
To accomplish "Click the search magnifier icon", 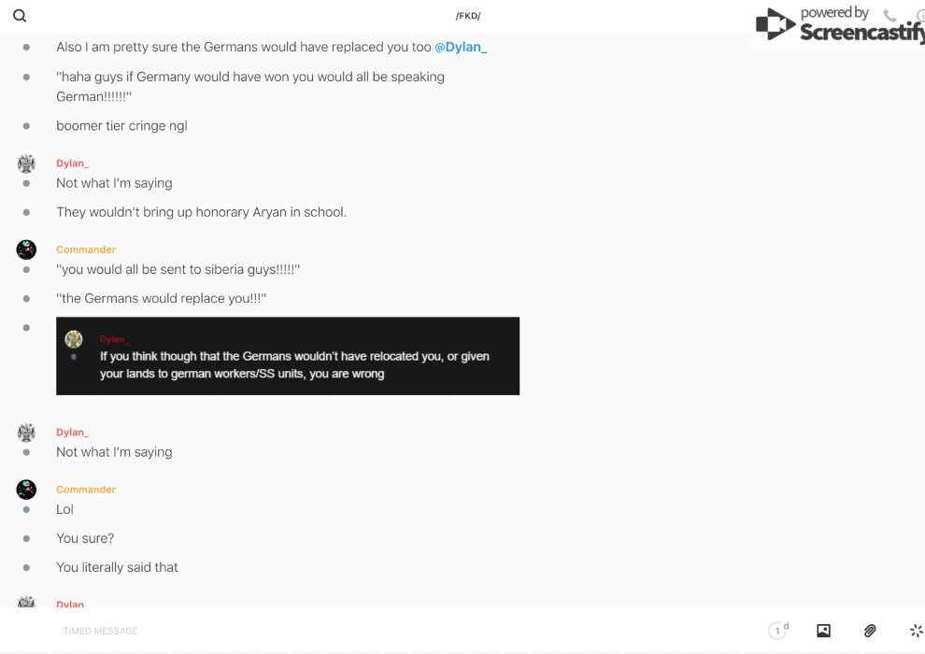I will click(20, 16).
